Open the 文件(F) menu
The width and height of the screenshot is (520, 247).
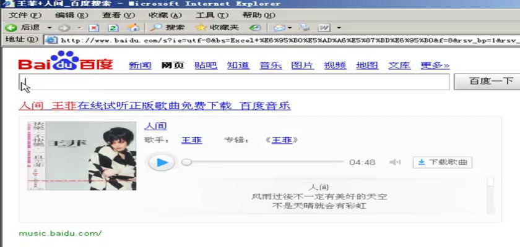coord(25,15)
